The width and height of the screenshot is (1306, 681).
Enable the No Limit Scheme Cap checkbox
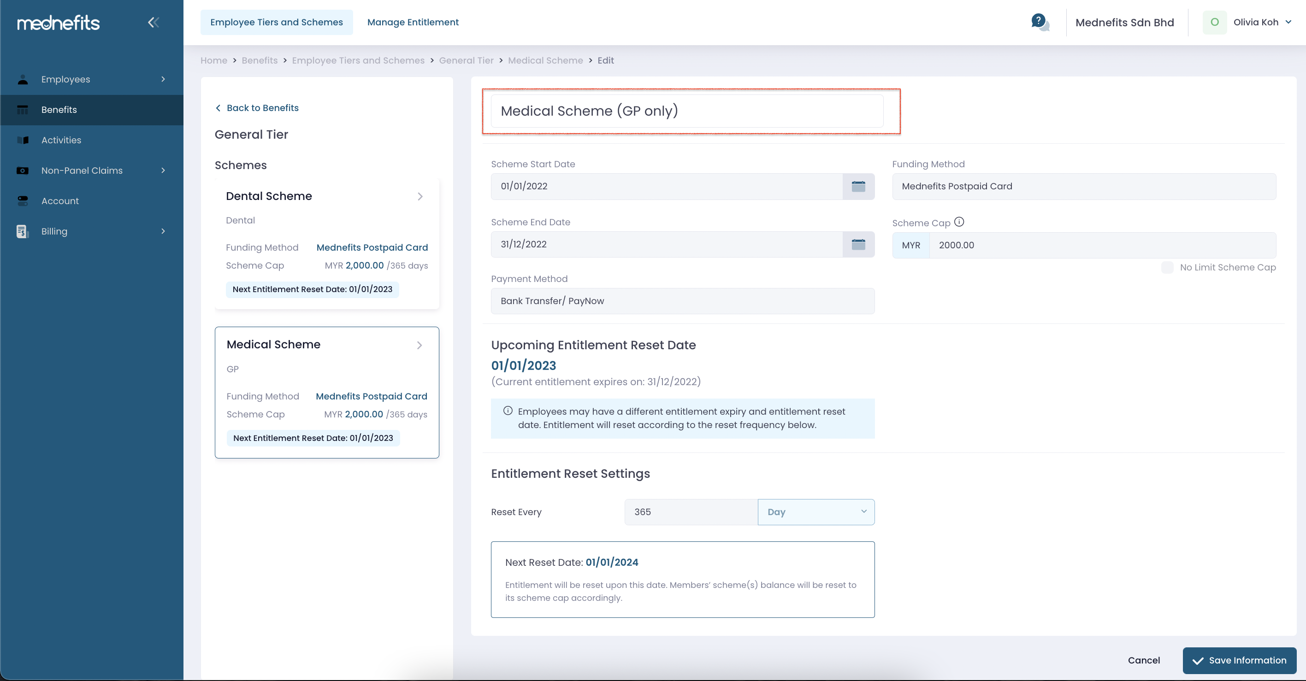click(1168, 267)
